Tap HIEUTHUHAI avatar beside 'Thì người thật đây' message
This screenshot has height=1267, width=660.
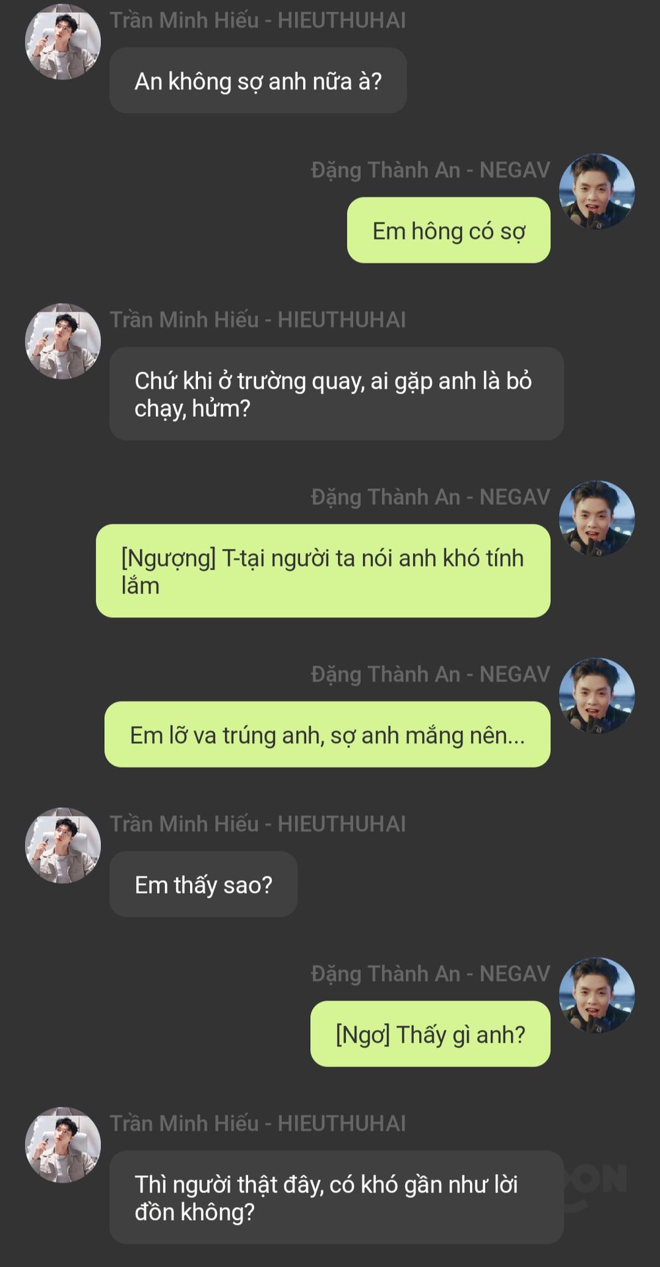pos(63,1145)
